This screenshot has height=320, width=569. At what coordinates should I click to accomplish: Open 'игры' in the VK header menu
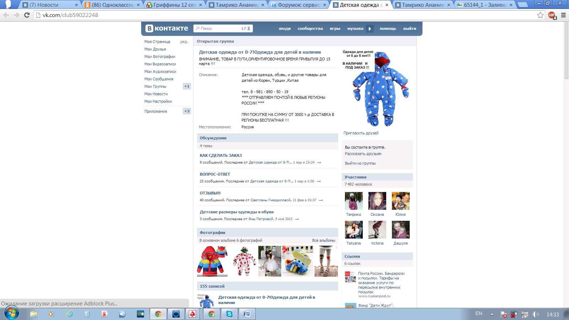coord(335,29)
